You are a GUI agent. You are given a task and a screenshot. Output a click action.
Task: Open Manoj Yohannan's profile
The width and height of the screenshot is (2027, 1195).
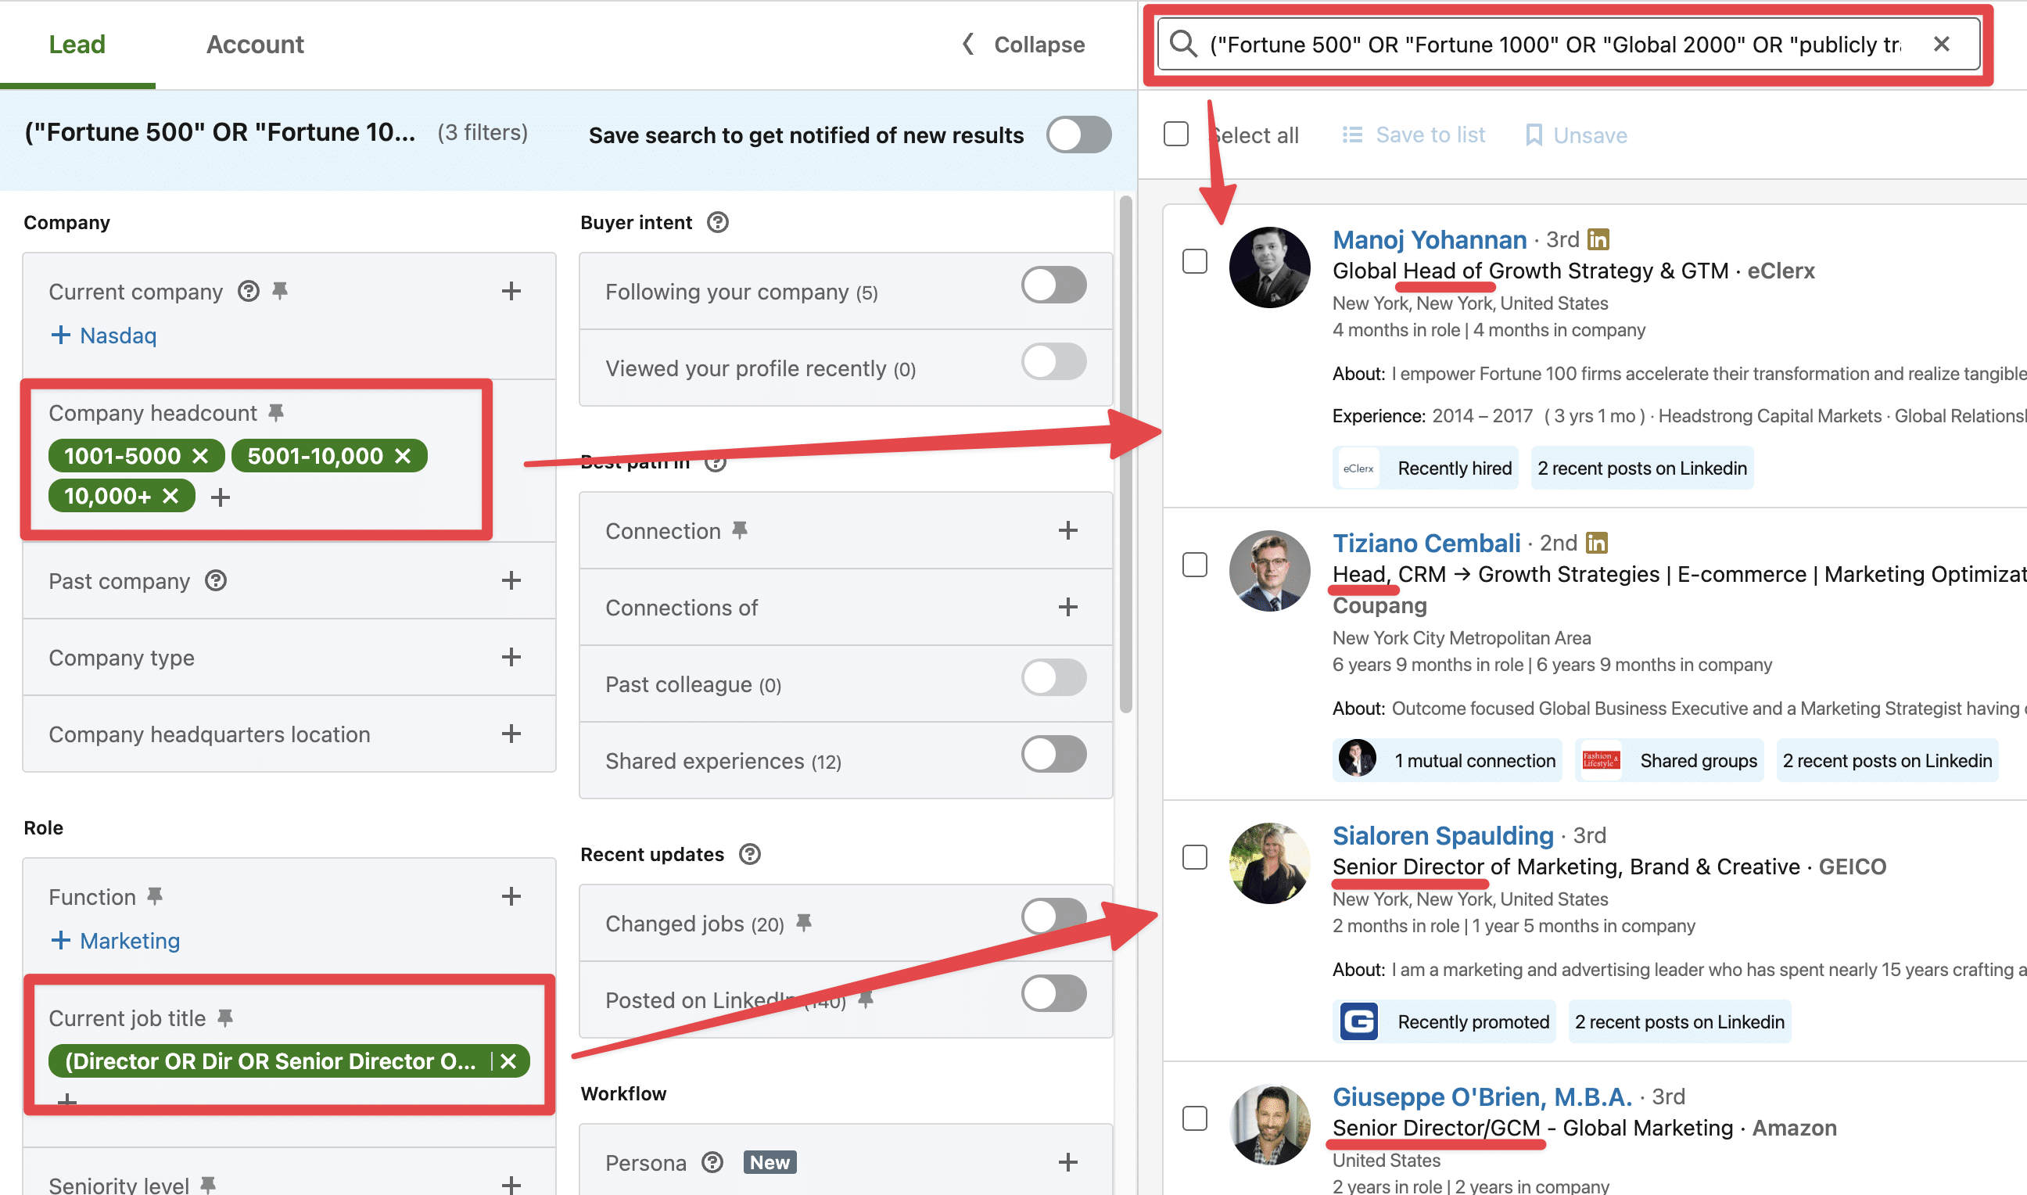[1429, 239]
